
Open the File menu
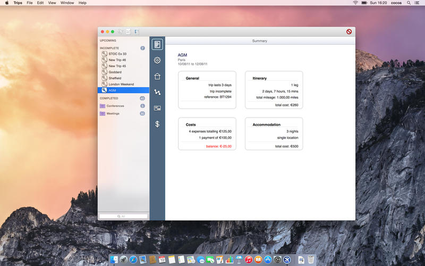tap(29, 3)
